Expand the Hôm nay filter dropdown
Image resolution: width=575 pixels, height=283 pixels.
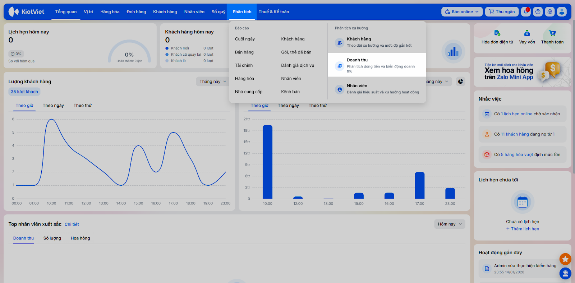[x=450, y=224]
